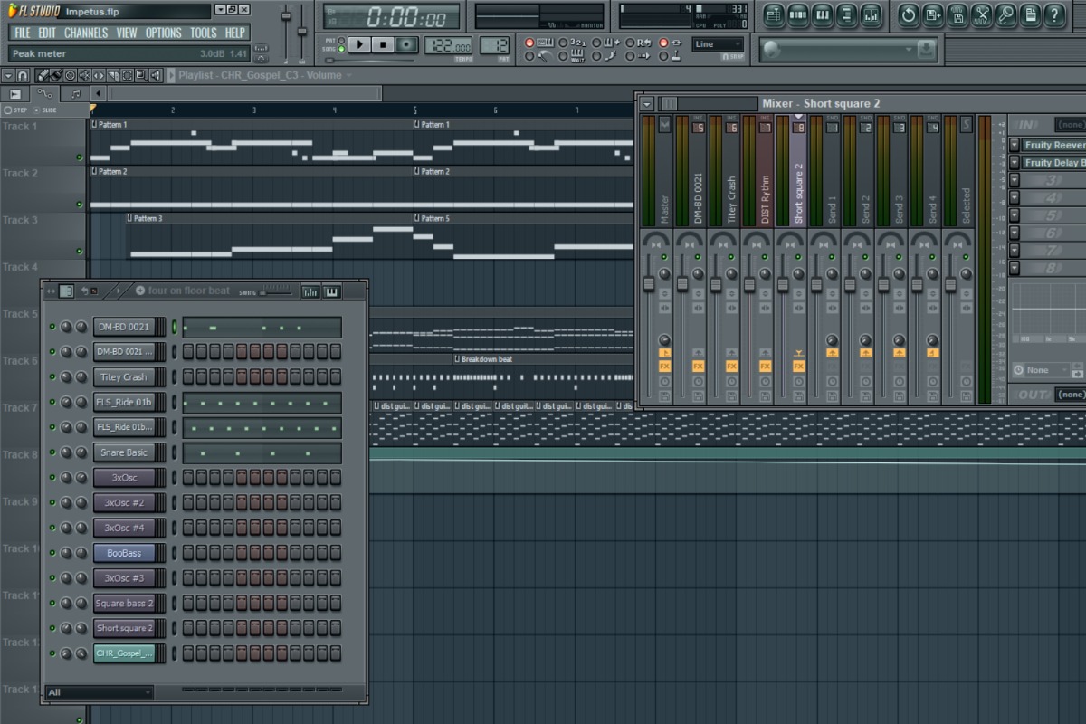The width and height of the screenshot is (1086, 724).
Task: Click the BooBass channel button
Action: [124, 553]
